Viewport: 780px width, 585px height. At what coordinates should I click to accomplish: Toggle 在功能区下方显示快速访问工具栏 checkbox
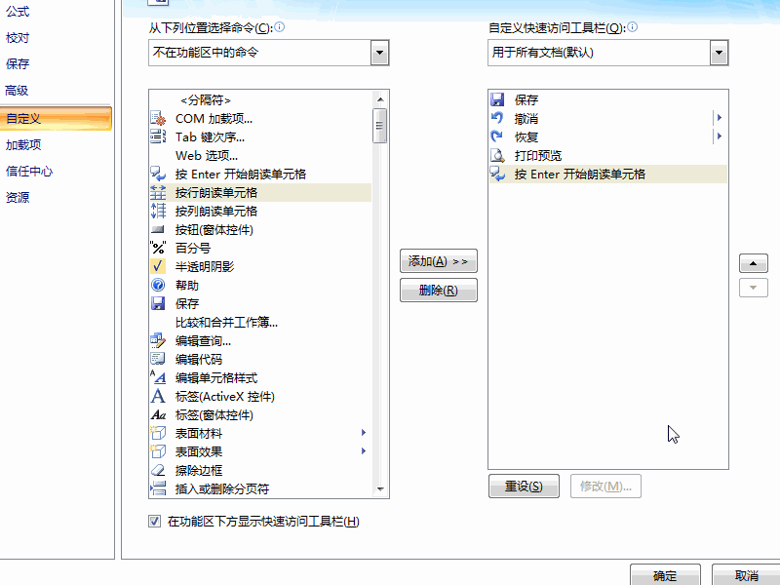click(x=155, y=522)
